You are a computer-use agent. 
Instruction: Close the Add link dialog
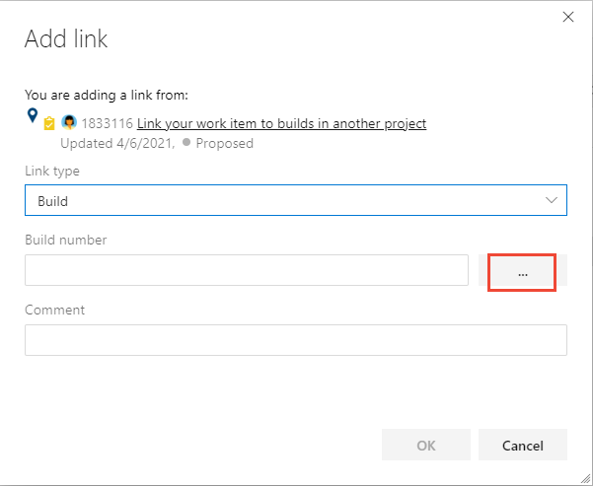pos(567,17)
